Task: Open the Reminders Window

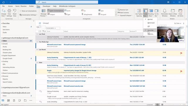Action: click(164, 13)
